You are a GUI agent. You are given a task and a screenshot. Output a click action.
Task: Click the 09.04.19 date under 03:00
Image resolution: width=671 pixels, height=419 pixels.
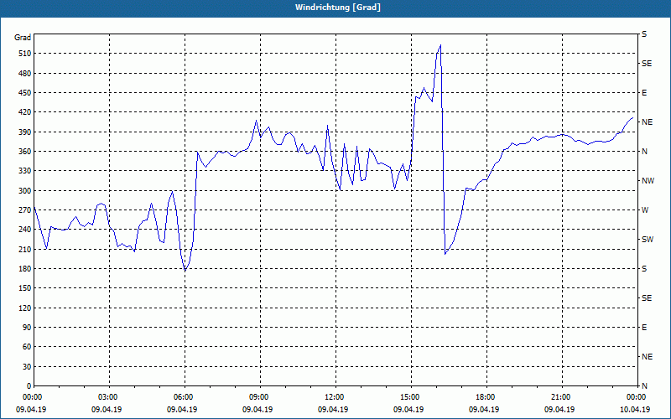(107, 410)
